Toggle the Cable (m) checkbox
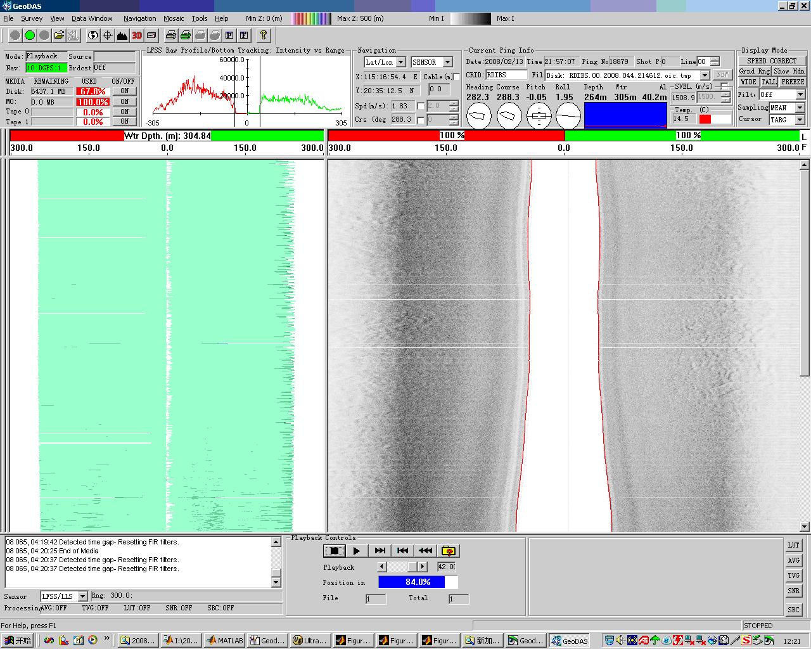The image size is (811, 649). [x=456, y=77]
